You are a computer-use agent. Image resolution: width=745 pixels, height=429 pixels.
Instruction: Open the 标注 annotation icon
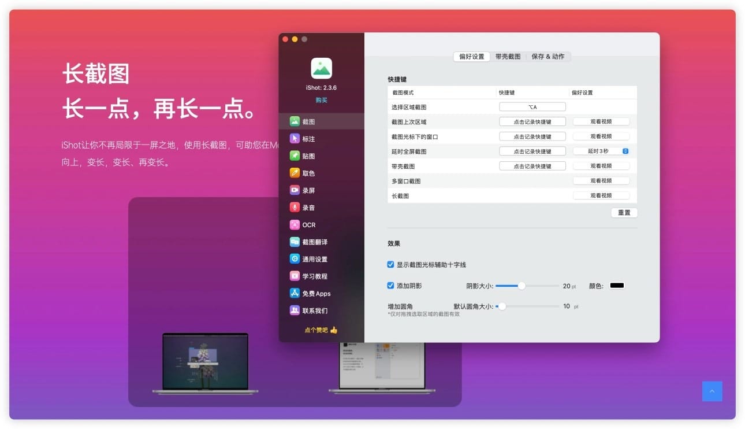pyautogui.click(x=295, y=139)
